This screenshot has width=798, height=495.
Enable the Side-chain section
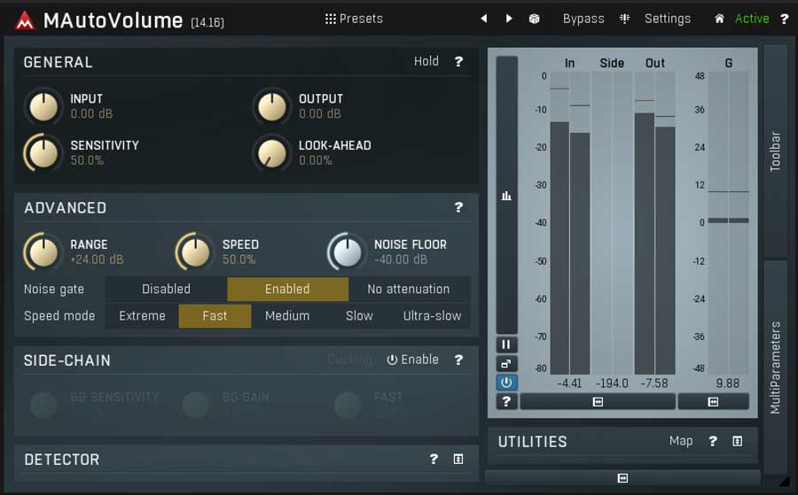[412, 360]
